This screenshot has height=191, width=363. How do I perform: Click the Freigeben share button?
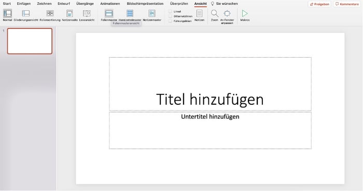pos(319,4)
